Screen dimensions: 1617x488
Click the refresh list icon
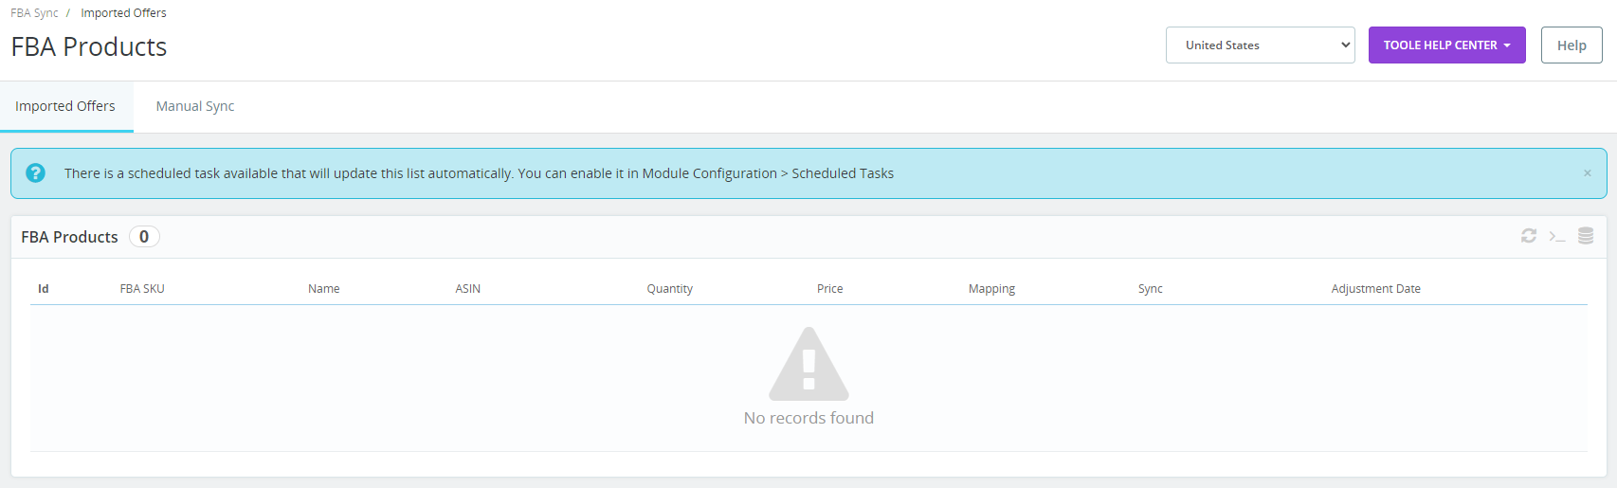point(1528,236)
